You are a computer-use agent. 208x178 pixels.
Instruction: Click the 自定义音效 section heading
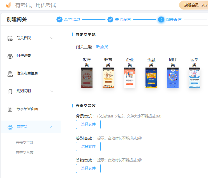tap(85, 106)
